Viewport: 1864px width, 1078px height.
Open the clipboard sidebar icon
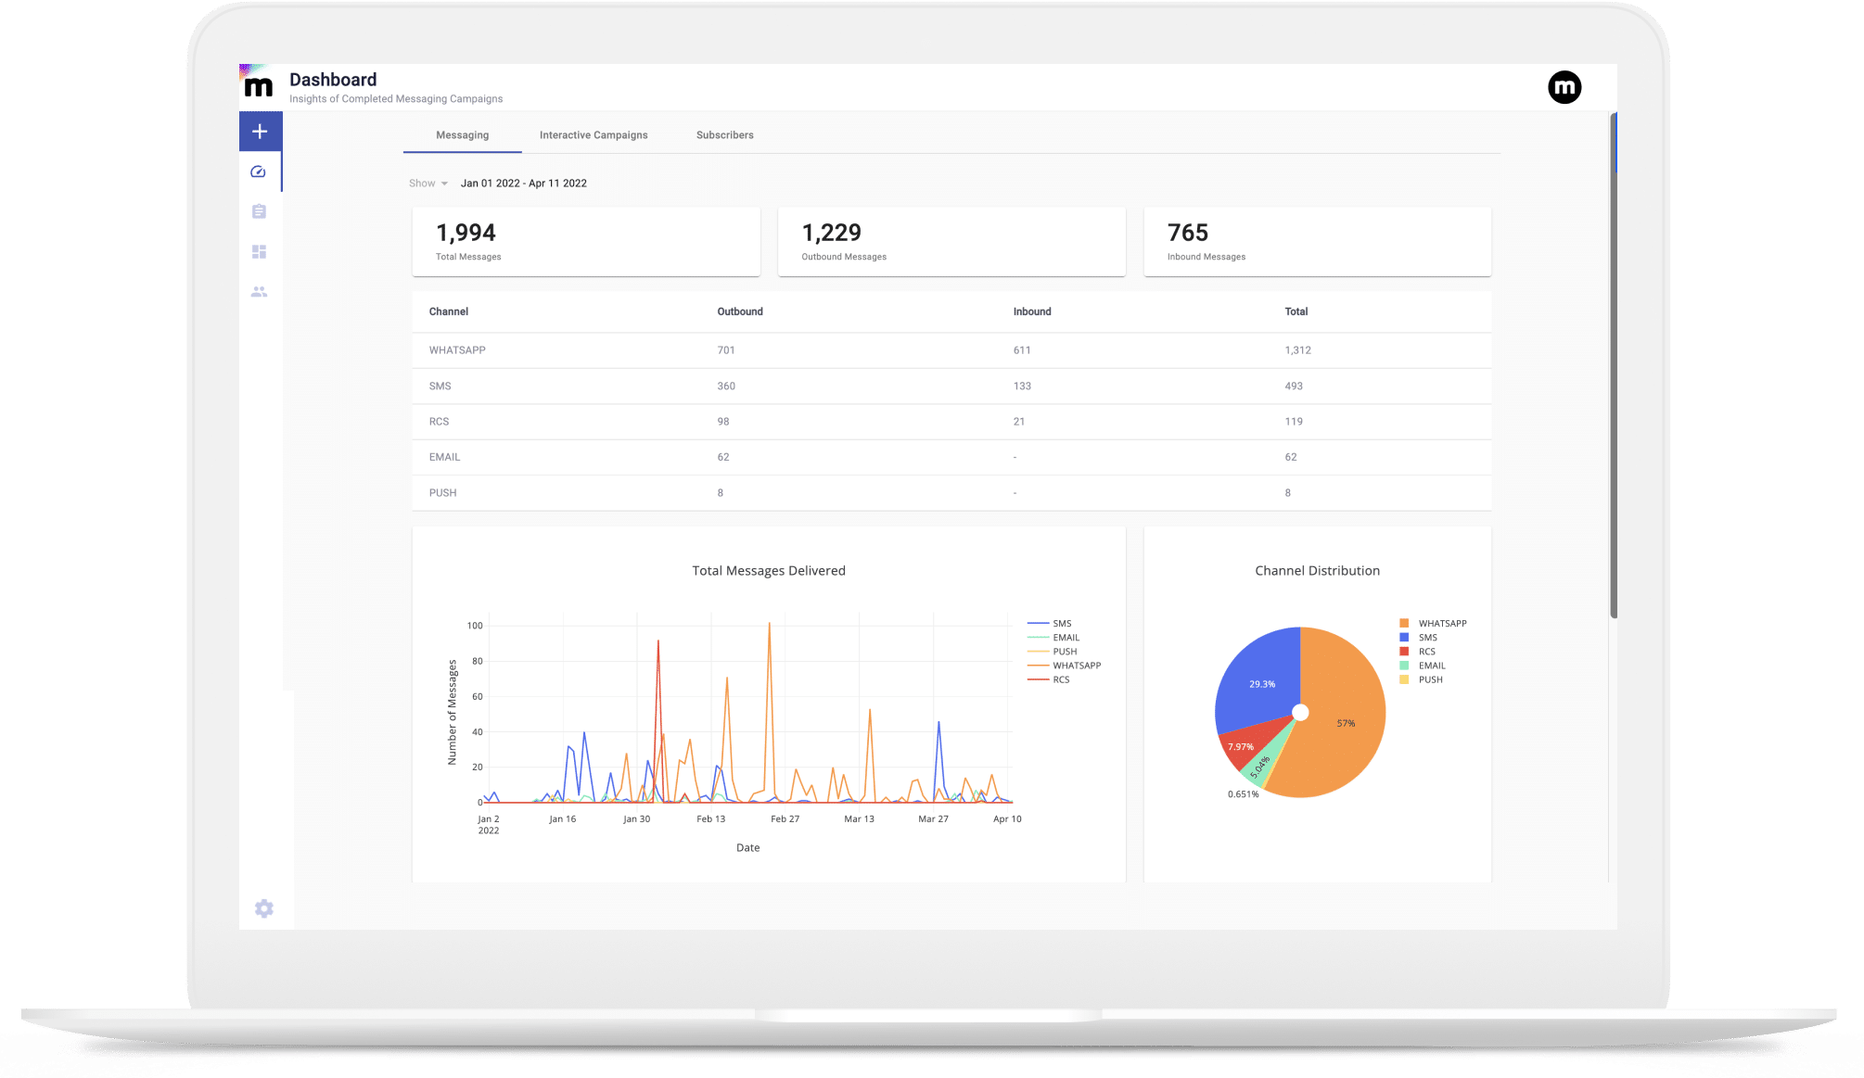point(259,211)
